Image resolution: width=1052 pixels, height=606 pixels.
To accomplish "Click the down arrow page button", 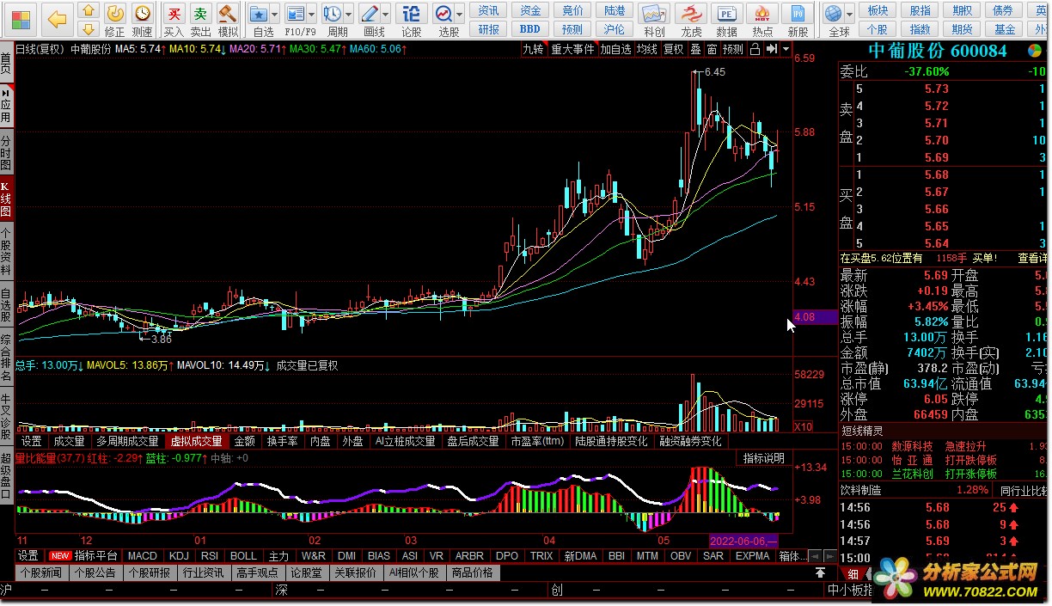I will pos(88,30).
